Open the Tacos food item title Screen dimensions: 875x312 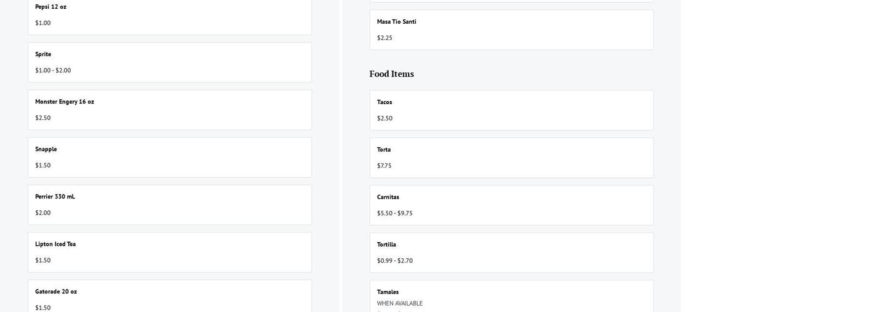click(384, 102)
